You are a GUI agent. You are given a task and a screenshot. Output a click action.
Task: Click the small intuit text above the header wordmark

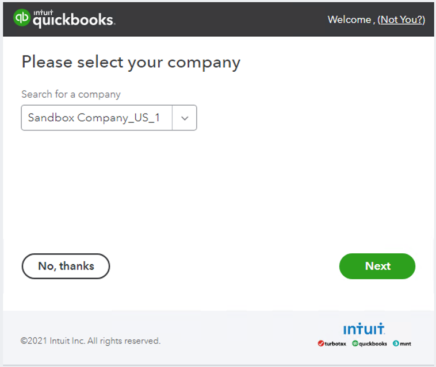point(42,11)
